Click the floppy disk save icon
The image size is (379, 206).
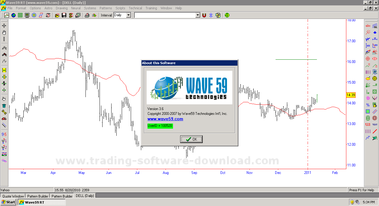64,15
